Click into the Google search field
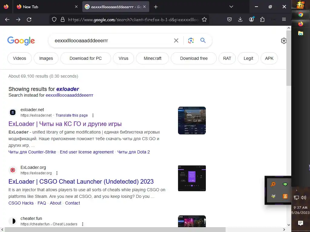This screenshot has height=232, width=310. (112, 41)
